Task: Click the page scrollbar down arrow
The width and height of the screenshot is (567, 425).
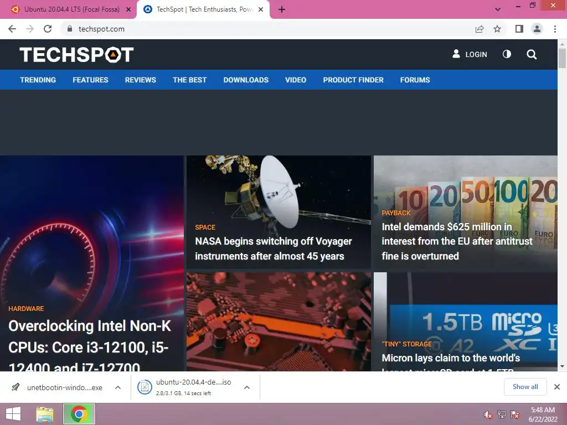Action: [x=562, y=366]
